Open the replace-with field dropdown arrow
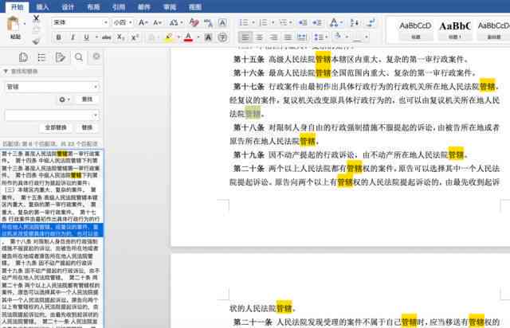Image resolution: width=510 pixels, height=328 pixels. pyautogui.click(x=96, y=115)
